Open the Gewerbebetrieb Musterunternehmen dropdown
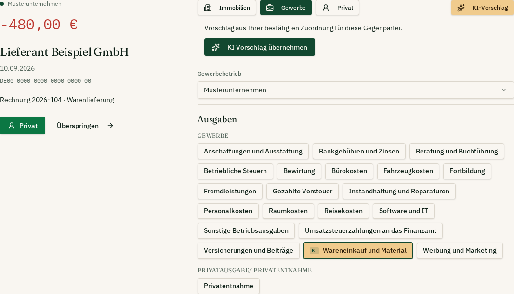 [356, 90]
